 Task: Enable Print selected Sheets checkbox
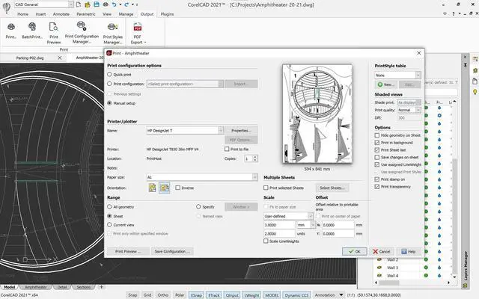tap(266, 188)
